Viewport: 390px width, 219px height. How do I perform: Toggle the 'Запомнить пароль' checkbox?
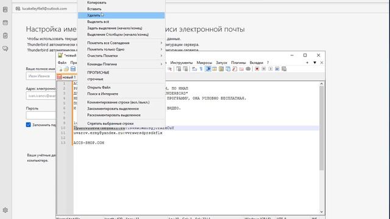tap(29, 125)
